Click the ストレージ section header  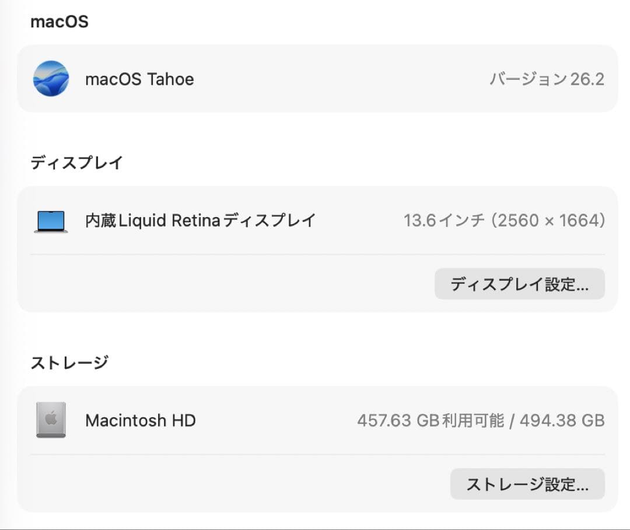69,362
